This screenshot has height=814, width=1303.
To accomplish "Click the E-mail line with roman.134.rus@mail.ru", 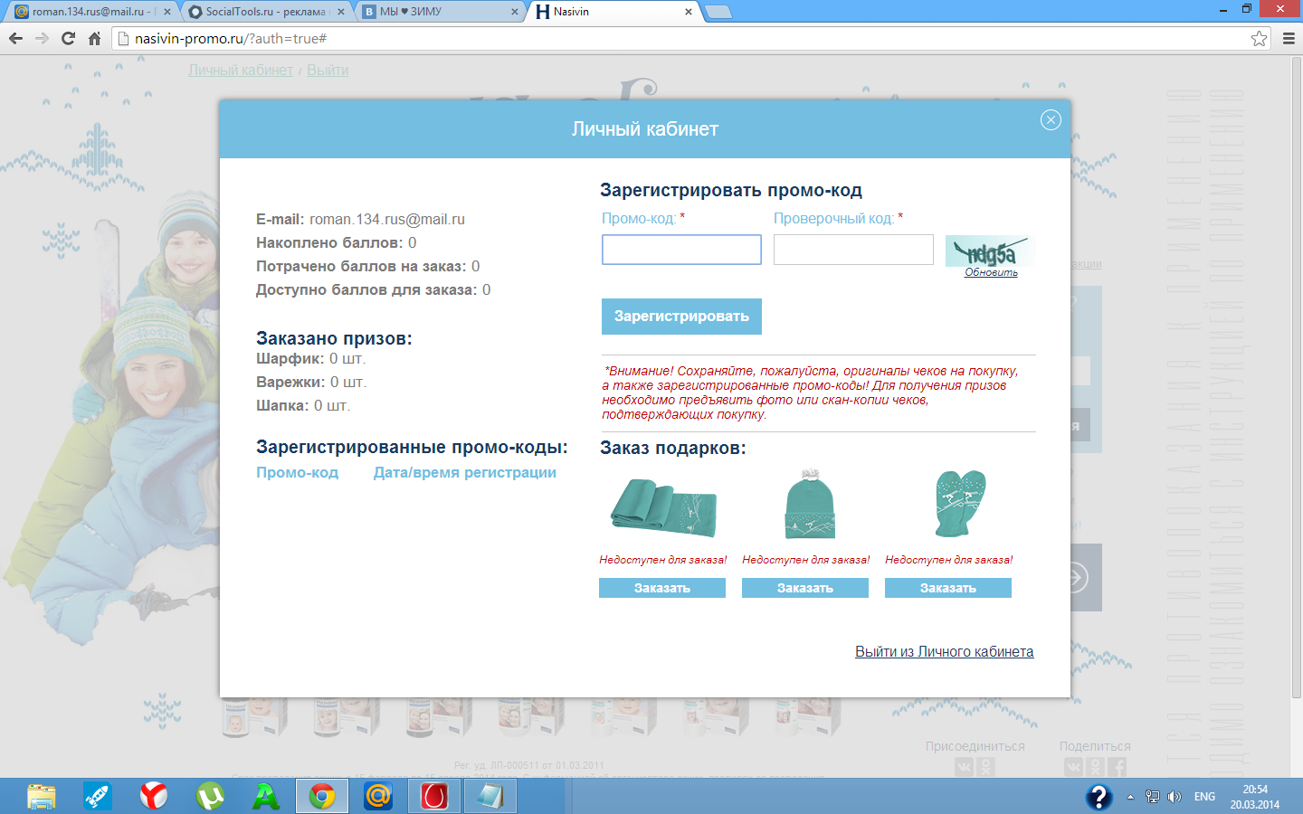I will [x=360, y=220].
